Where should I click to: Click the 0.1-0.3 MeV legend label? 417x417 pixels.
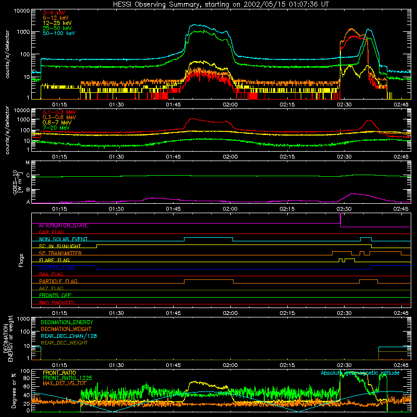click(59, 112)
